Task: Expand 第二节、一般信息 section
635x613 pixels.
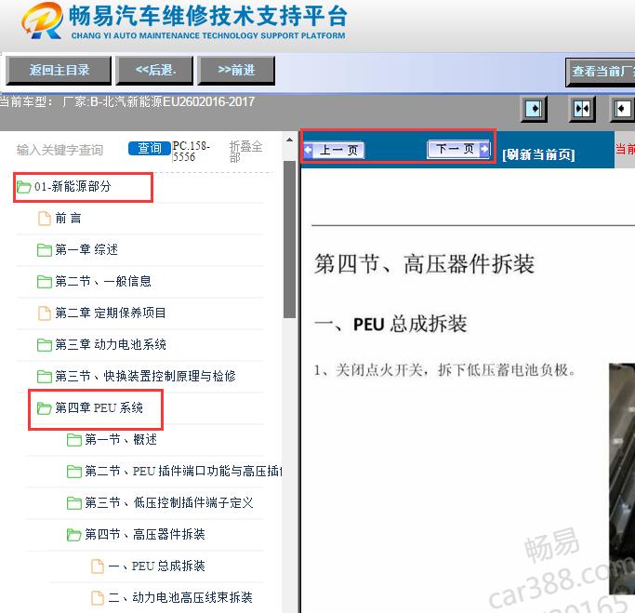Action: point(103,282)
